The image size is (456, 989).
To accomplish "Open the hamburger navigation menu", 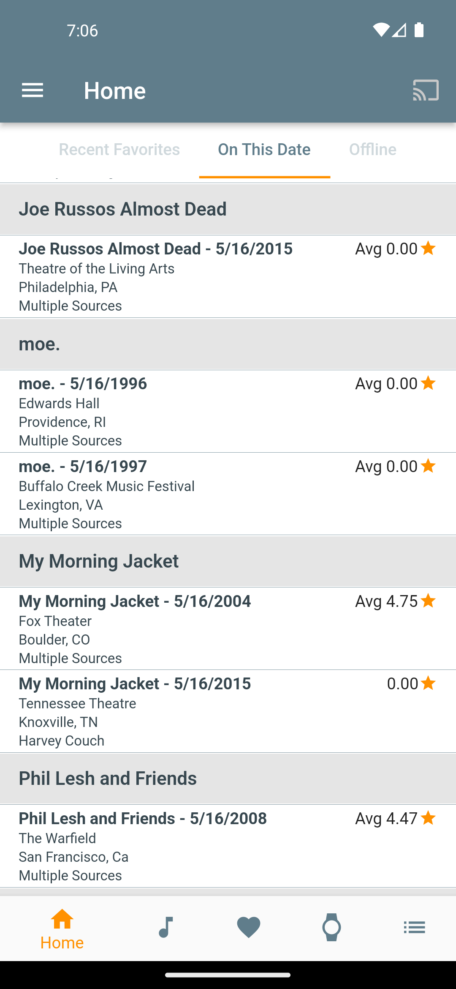I will coord(33,90).
